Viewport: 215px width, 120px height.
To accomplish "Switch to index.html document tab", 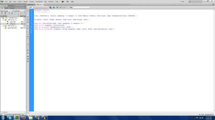I will point(30,4).
